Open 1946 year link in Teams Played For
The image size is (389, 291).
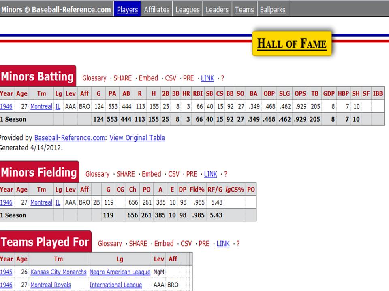(x=6, y=285)
